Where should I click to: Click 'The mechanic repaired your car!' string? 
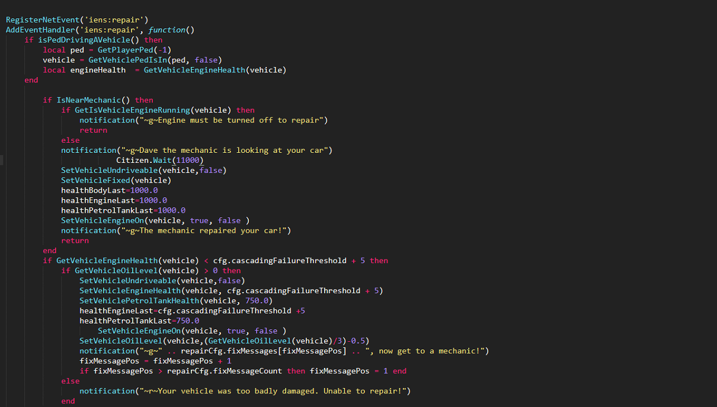pyautogui.click(x=206, y=230)
